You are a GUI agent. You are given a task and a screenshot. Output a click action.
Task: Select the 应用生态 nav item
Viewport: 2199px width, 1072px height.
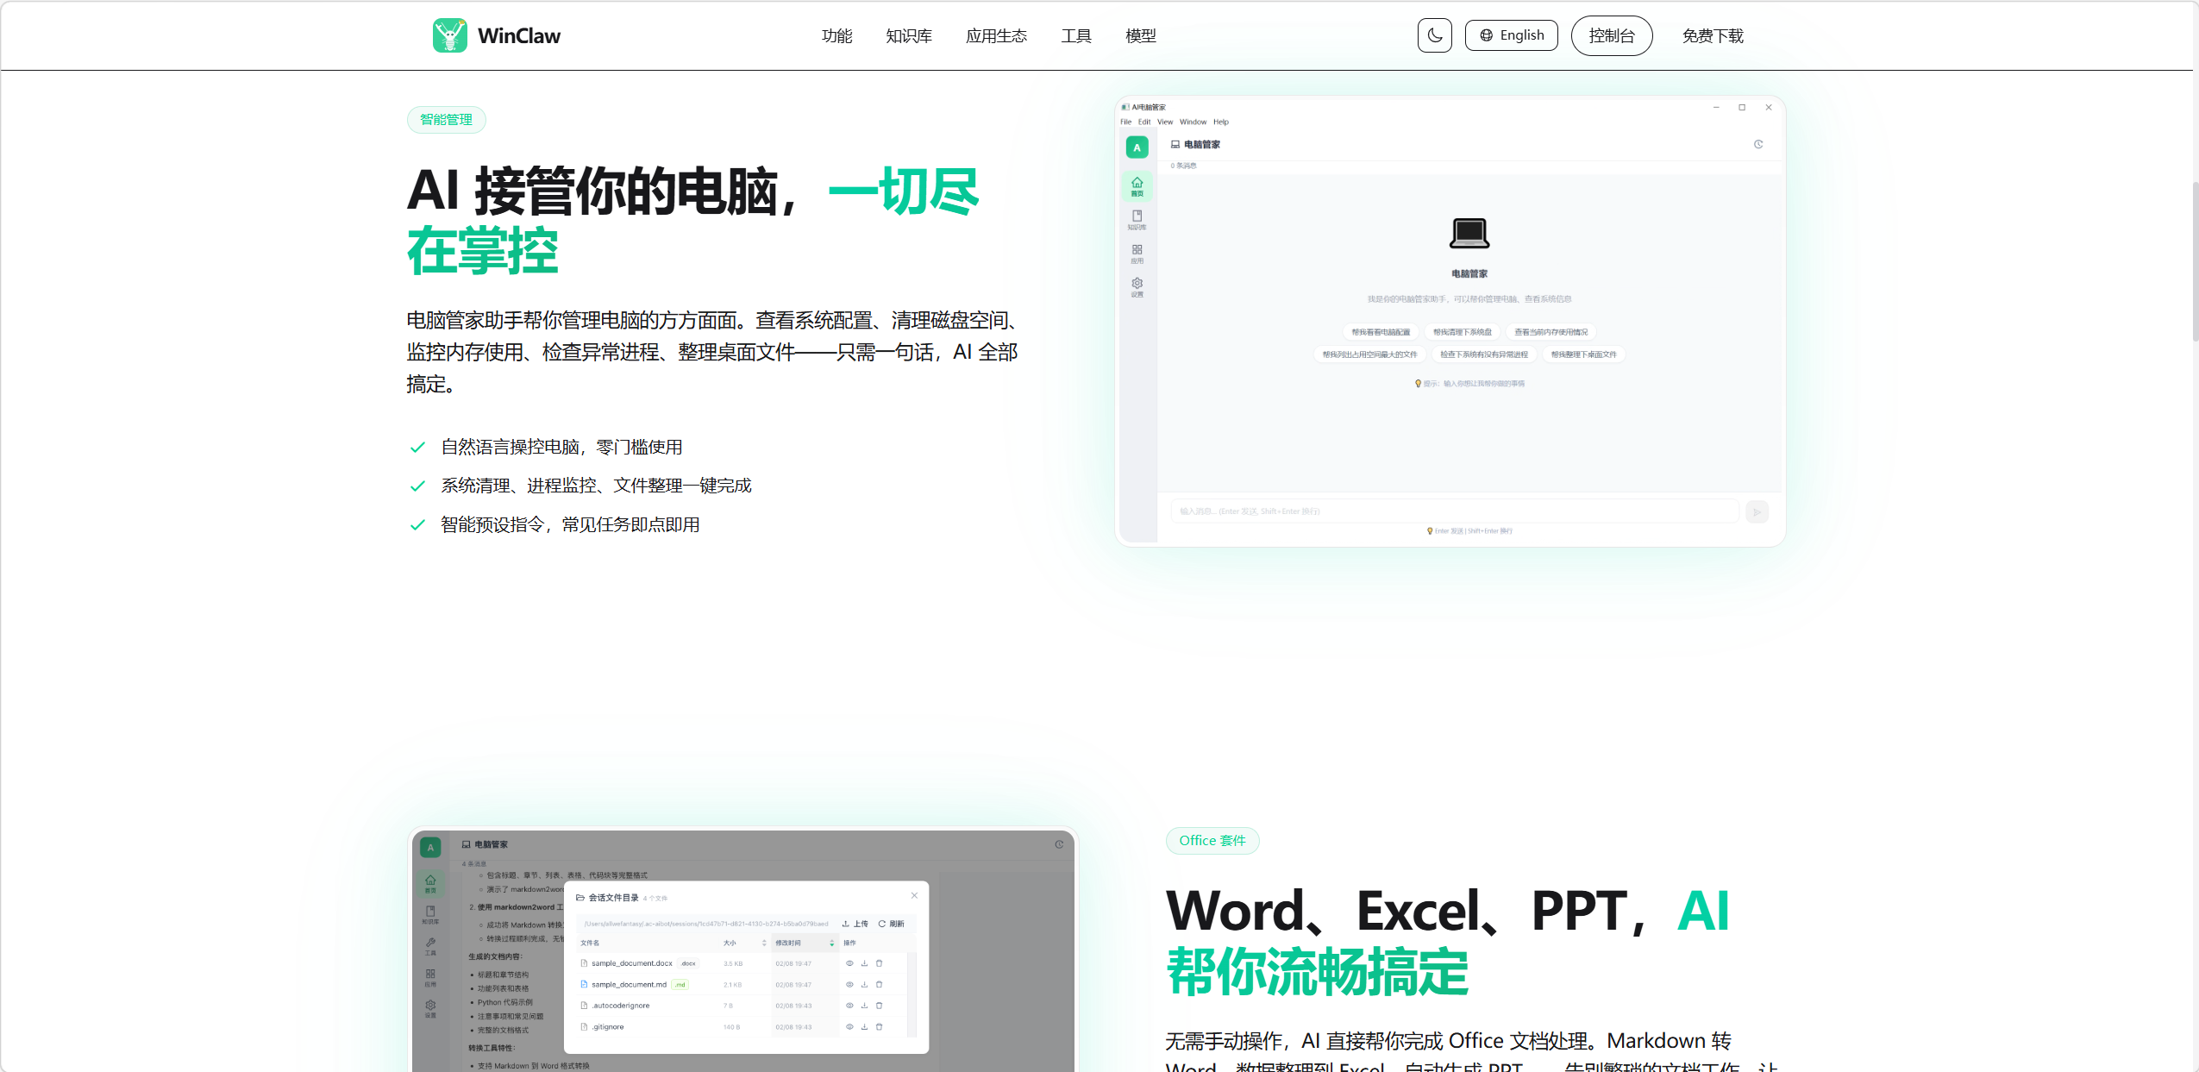996,35
